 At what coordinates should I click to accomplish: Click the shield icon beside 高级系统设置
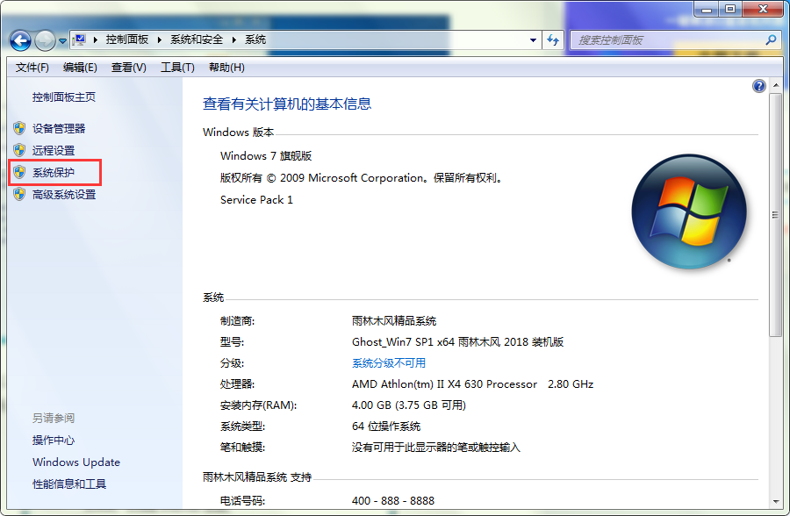(x=19, y=195)
